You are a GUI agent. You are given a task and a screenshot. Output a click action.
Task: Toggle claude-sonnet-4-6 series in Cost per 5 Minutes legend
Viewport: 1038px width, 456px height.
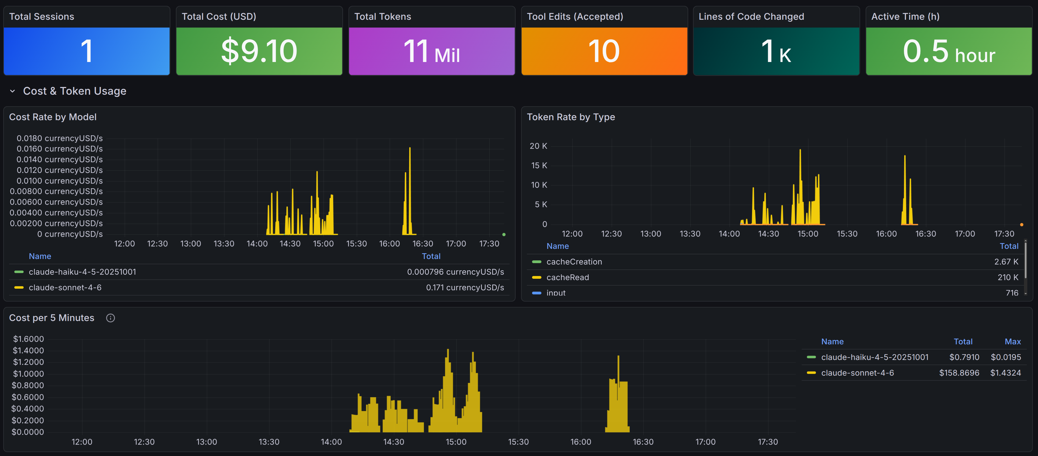pyautogui.click(x=857, y=373)
